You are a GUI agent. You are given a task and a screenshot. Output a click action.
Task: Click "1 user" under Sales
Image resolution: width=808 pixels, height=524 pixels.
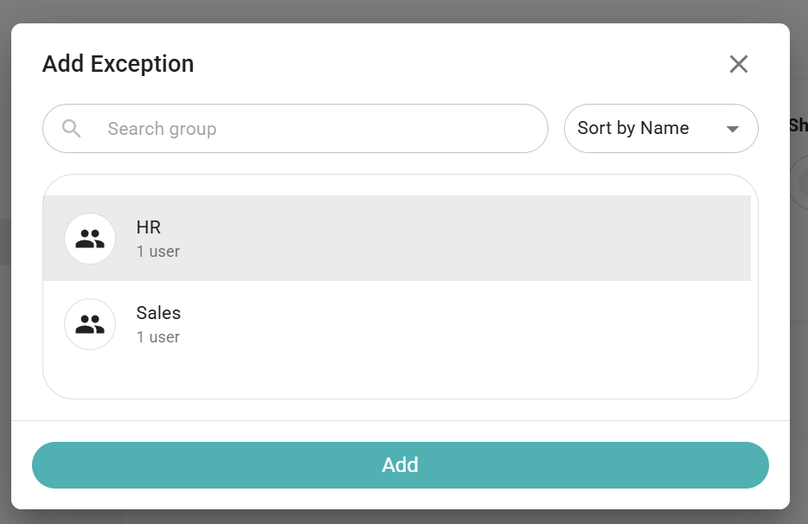[158, 337]
